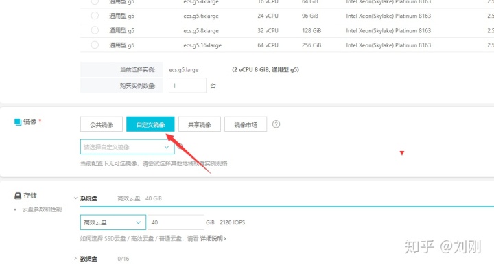
Task: Open the 云盘参数和性能 link
Action: (42, 209)
